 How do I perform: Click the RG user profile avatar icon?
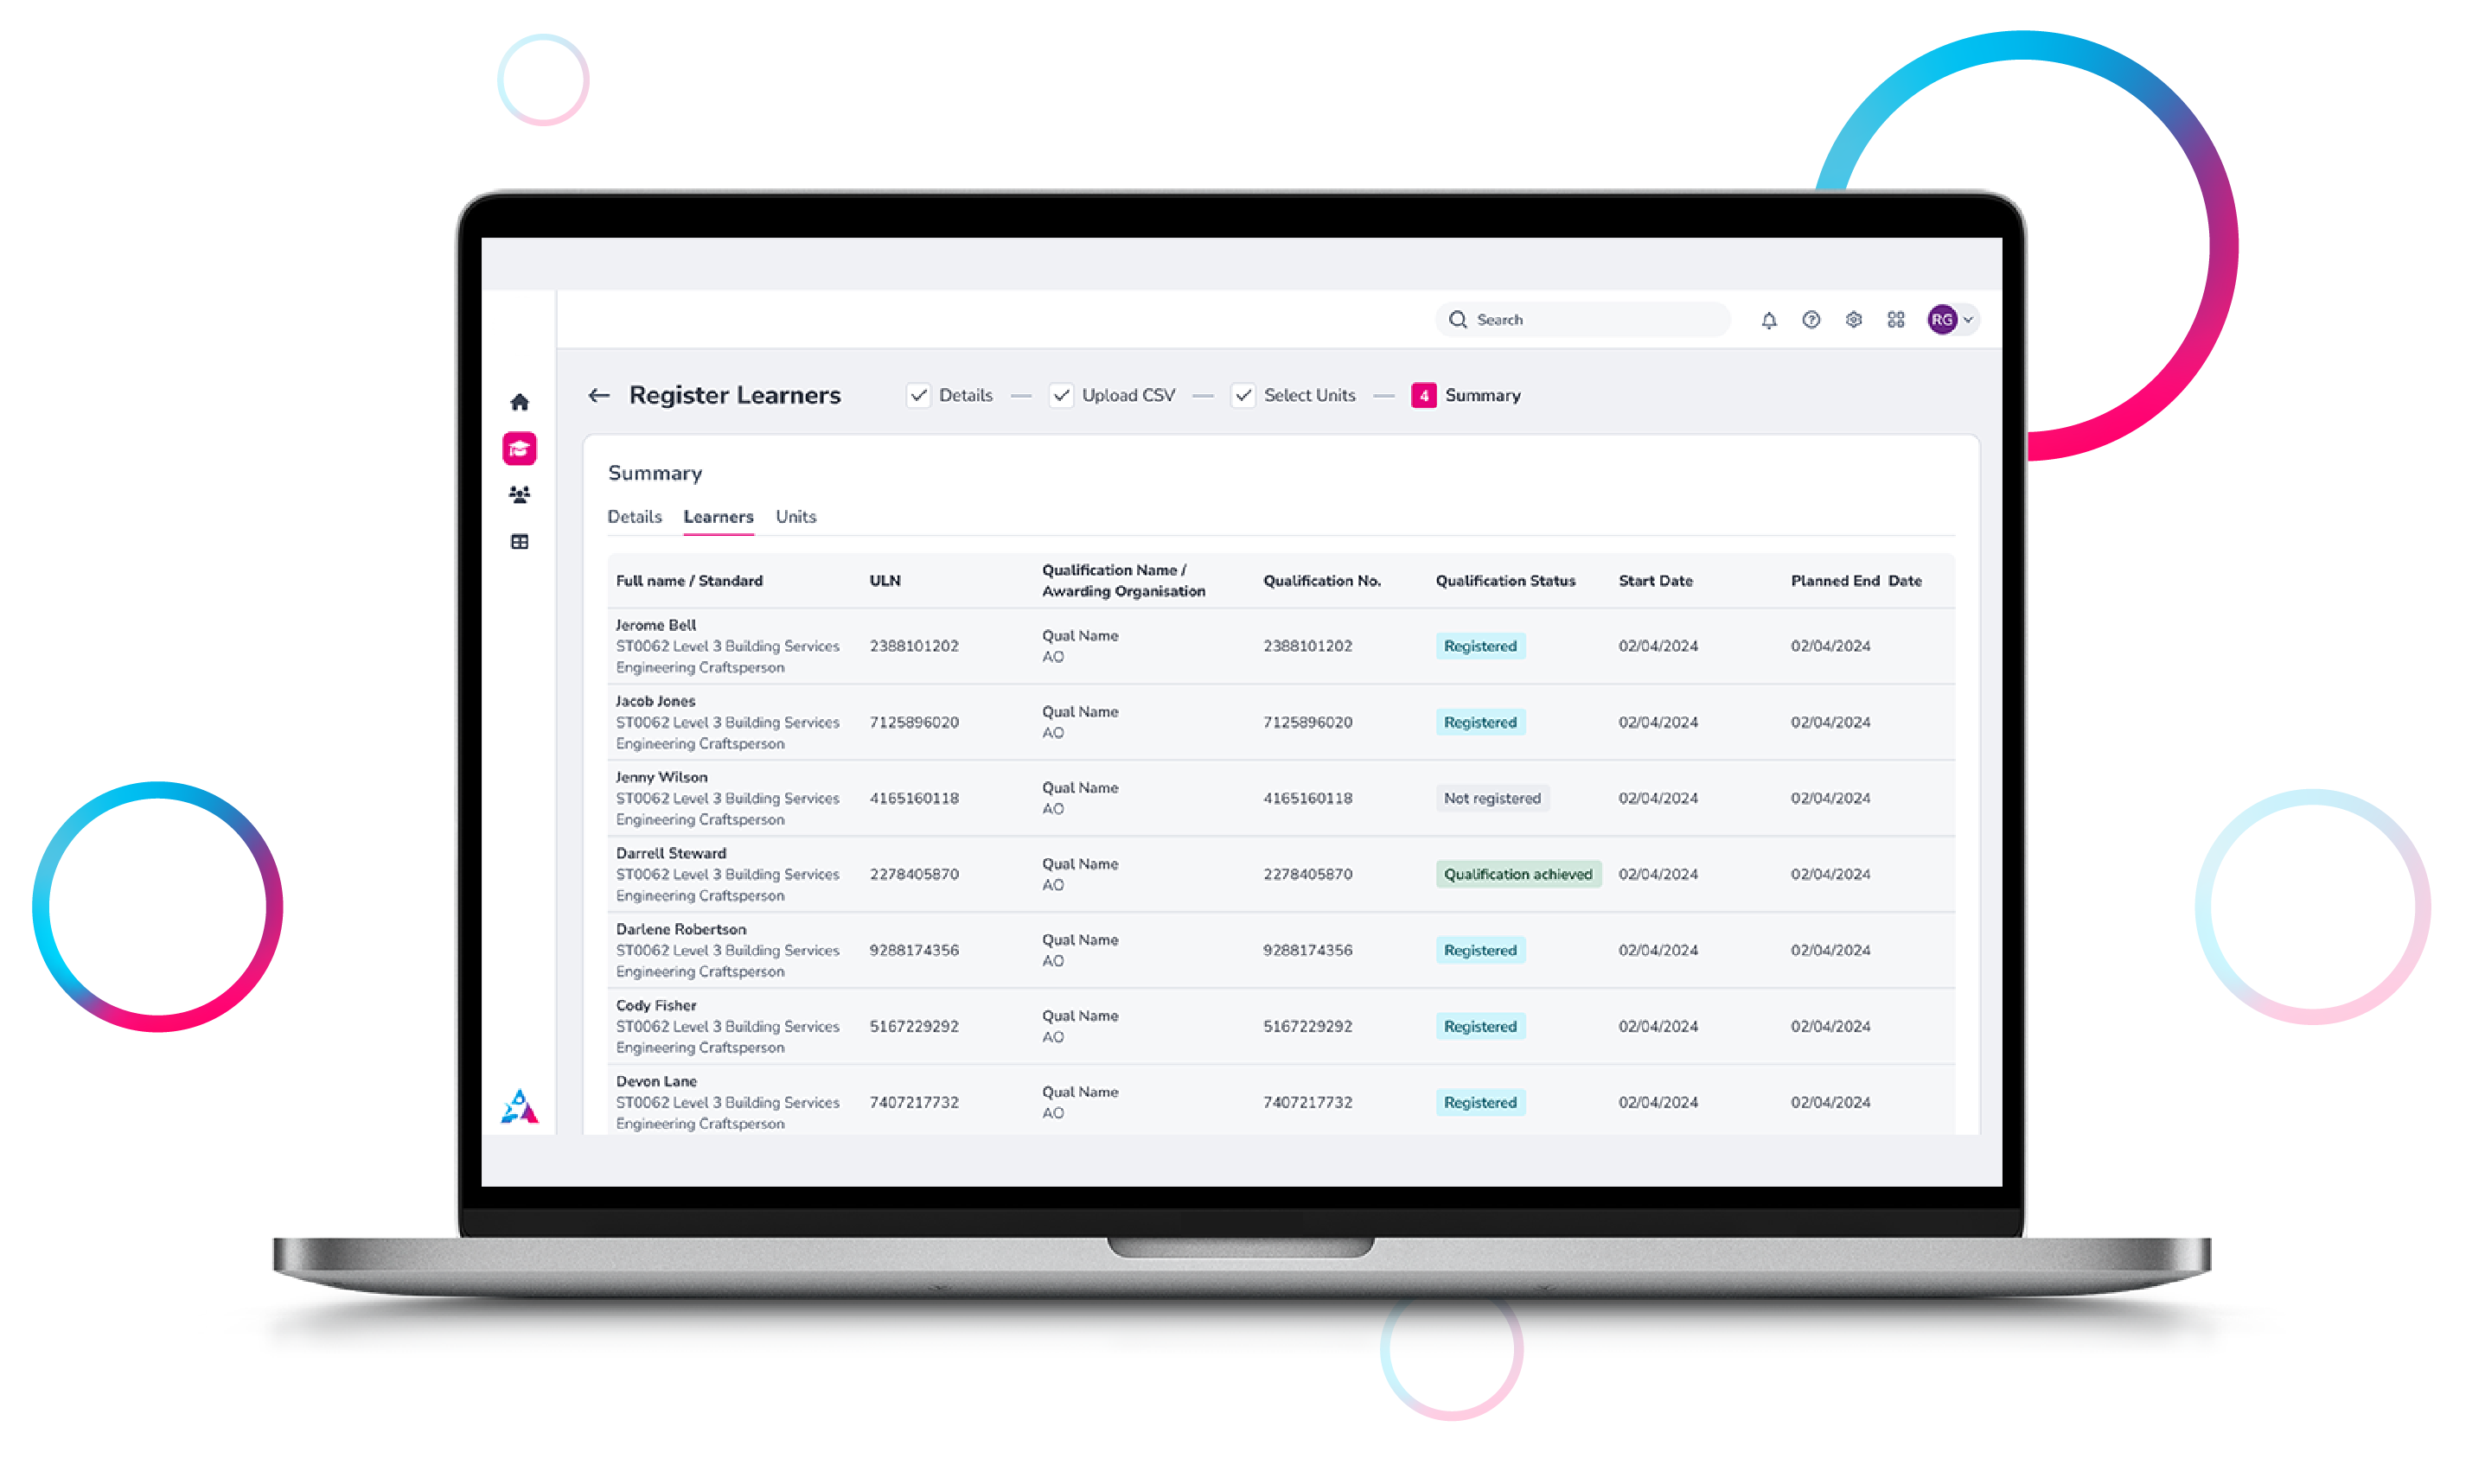tap(1942, 318)
